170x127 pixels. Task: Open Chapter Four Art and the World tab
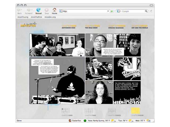(140, 27)
